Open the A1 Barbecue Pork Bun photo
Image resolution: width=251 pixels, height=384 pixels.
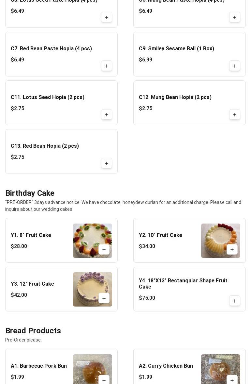pos(92,369)
